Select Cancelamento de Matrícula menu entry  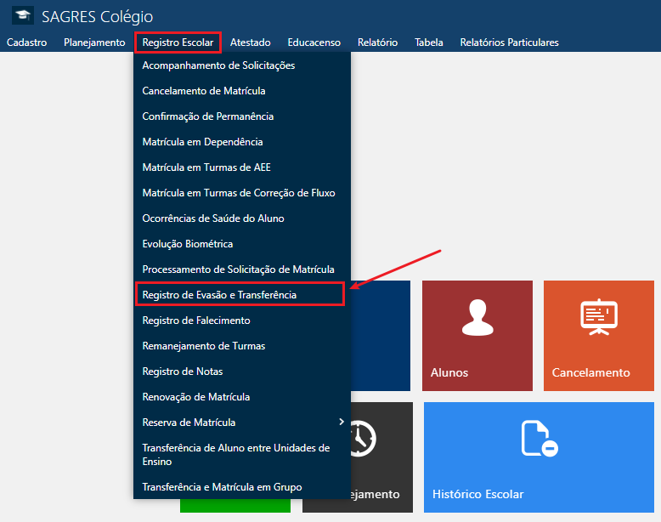(x=204, y=91)
